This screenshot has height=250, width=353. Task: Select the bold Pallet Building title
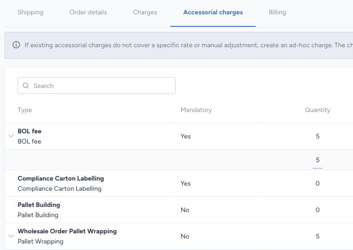(39, 205)
